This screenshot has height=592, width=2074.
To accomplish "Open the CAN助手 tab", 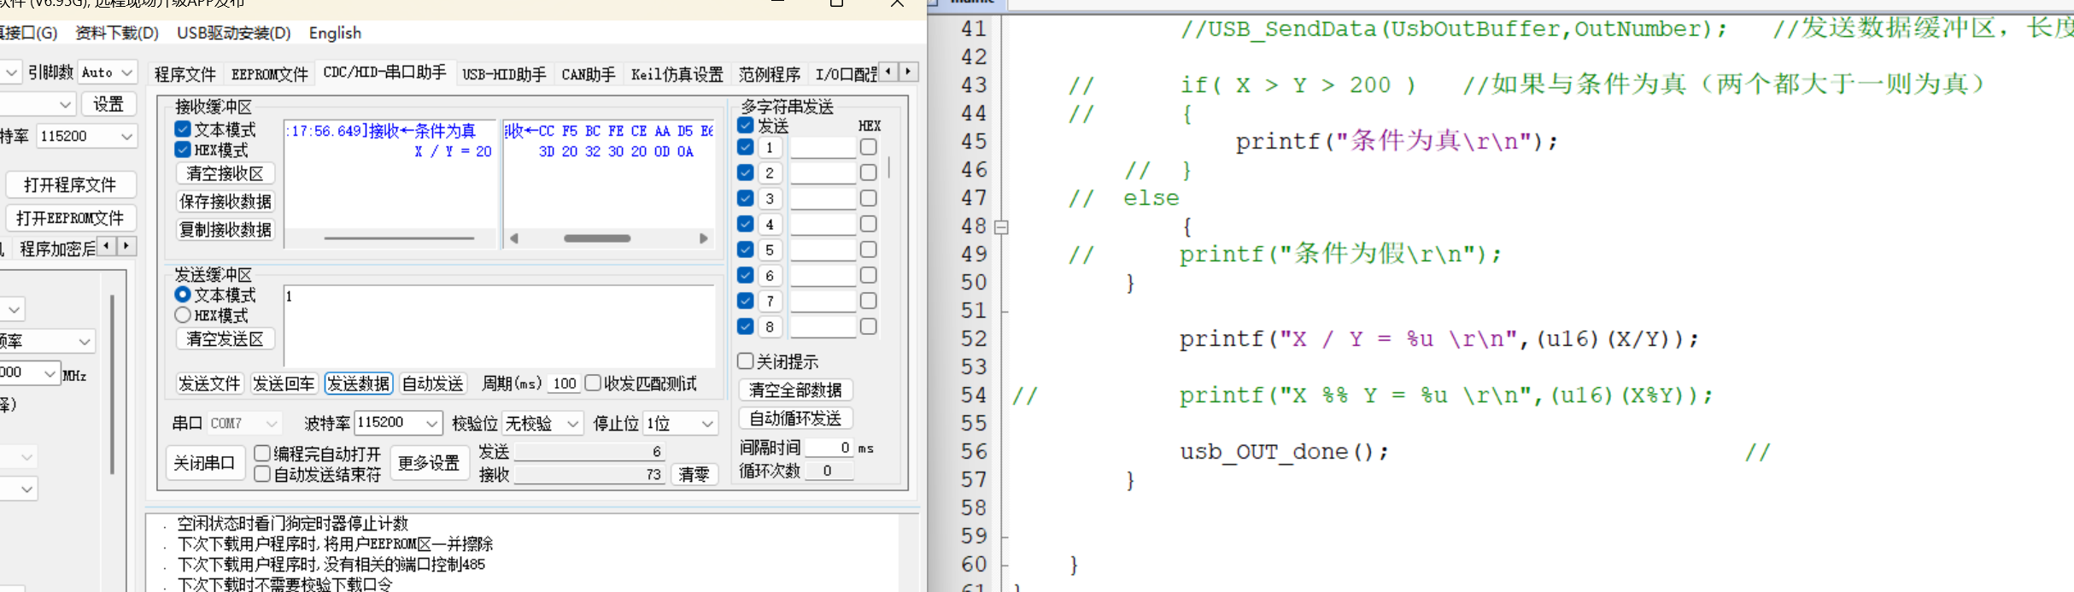I will coord(589,74).
